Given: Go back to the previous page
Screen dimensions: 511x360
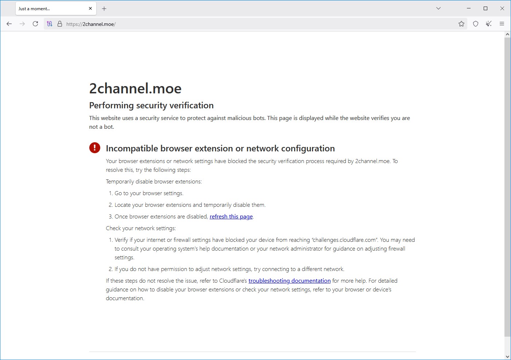Looking at the screenshot, I should 9,24.
